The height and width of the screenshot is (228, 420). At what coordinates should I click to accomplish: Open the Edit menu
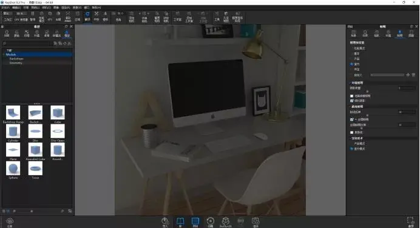click(x=16, y=7)
